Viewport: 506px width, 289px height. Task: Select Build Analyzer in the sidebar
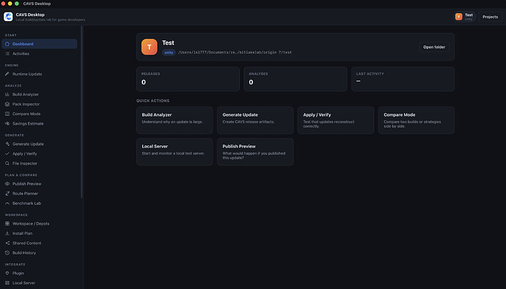(x=40, y=95)
